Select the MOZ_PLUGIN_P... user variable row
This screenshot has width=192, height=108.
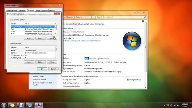coord(32,27)
